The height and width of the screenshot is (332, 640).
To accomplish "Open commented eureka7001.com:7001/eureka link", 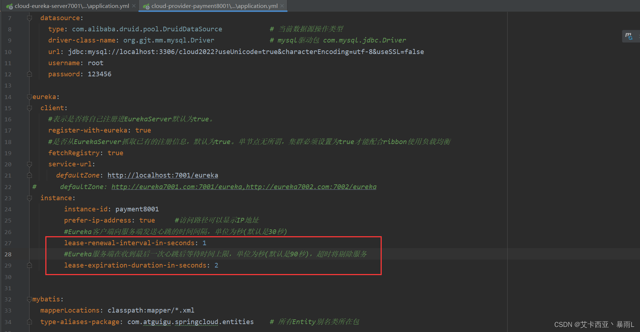I will (x=177, y=187).
